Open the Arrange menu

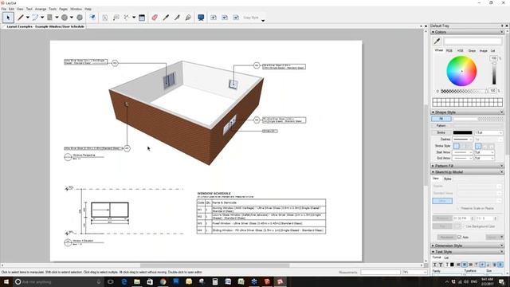[41, 9]
